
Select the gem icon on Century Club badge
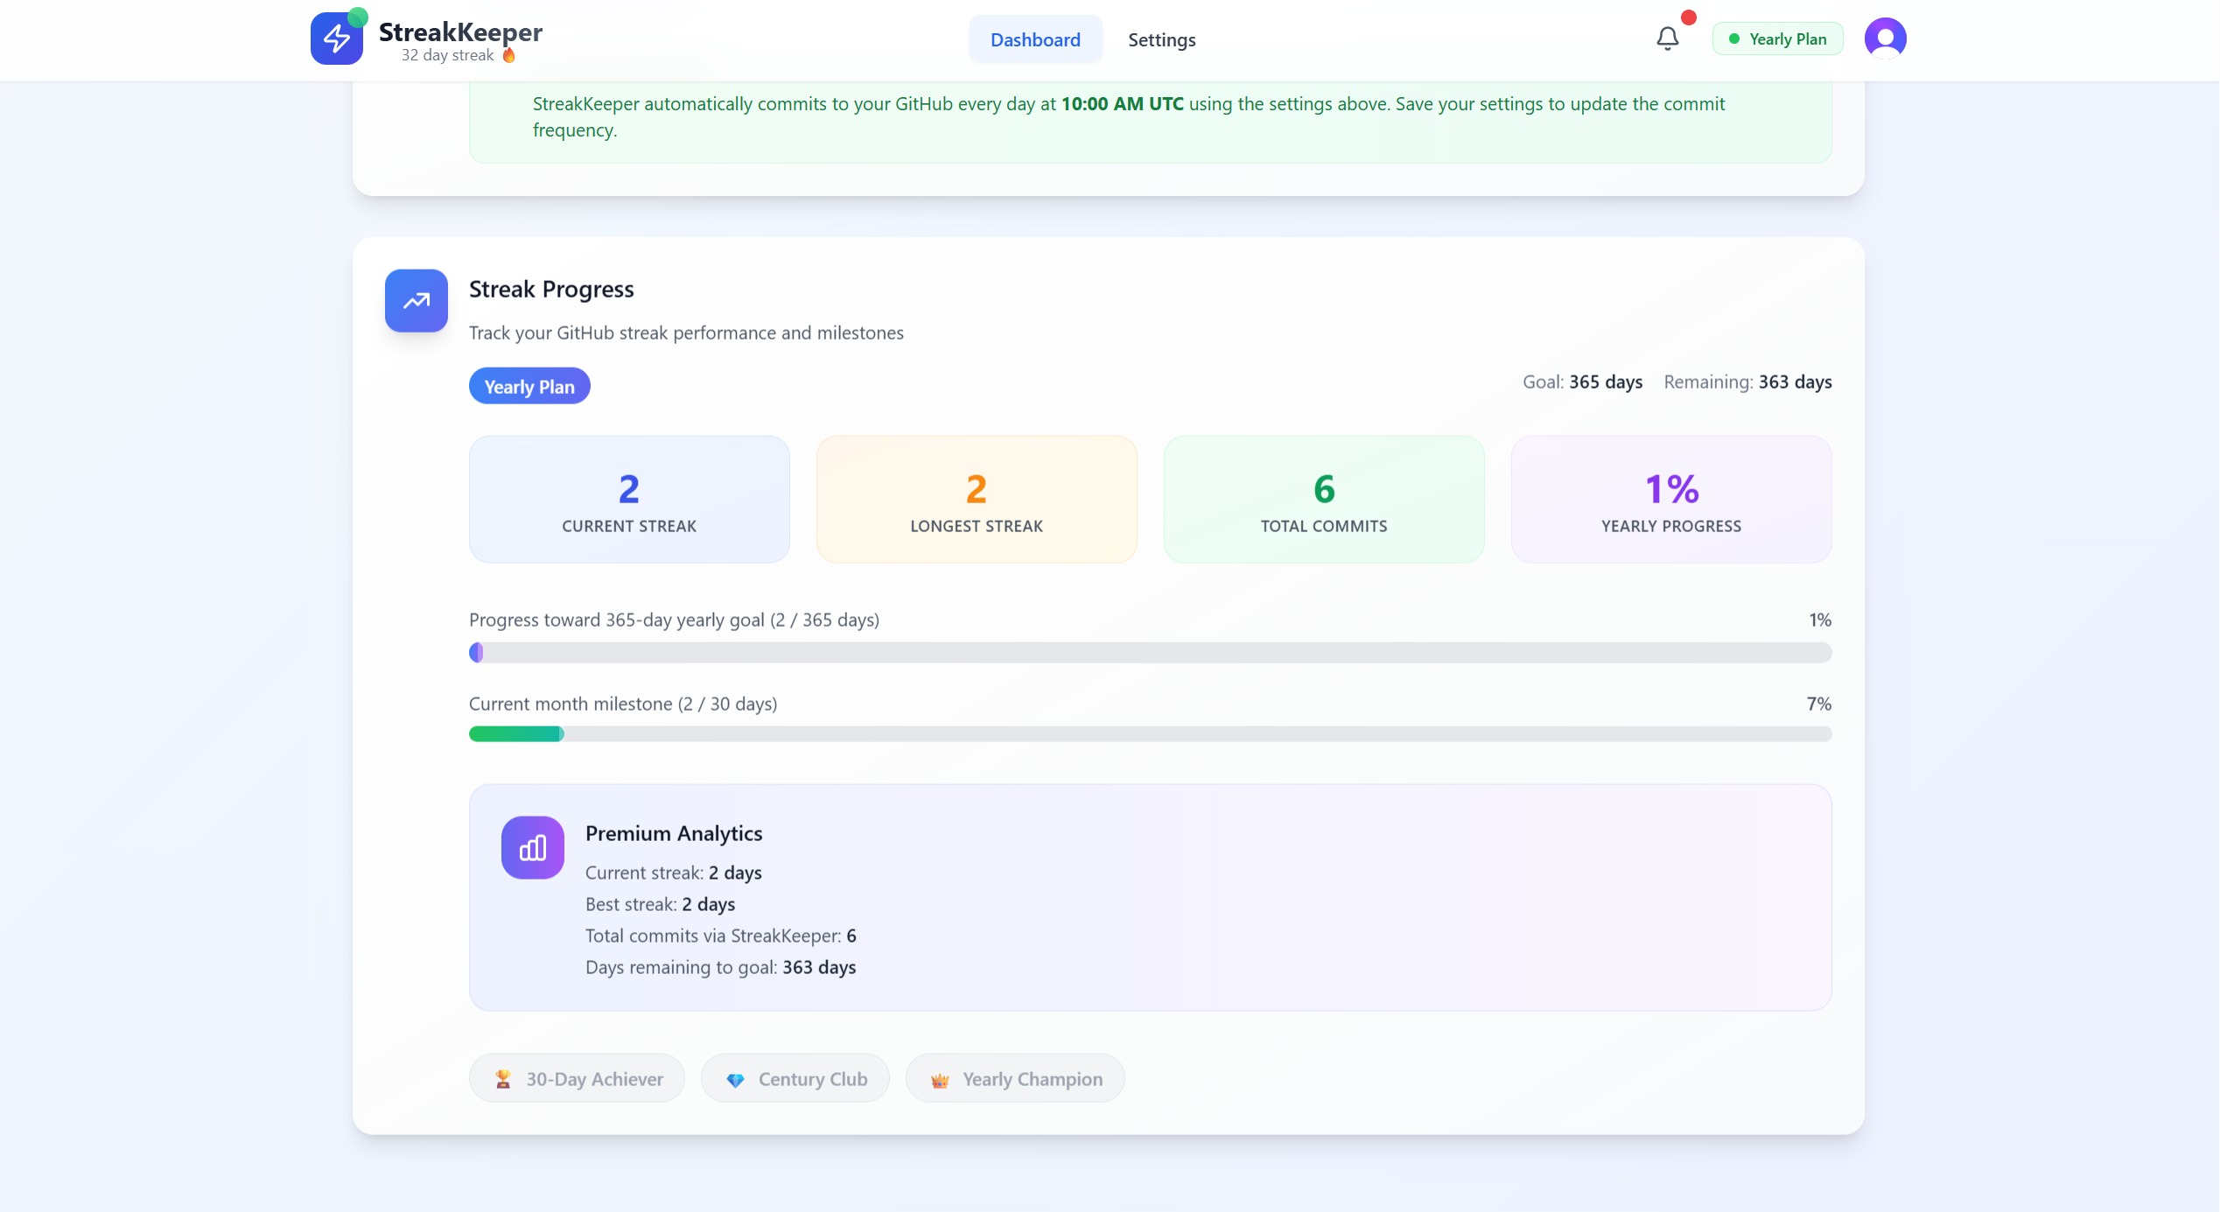pos(737,1078)
